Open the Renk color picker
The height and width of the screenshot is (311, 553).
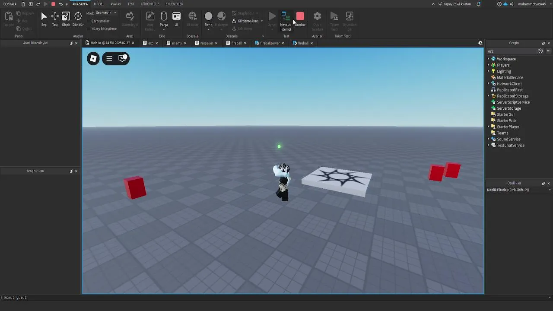coord(208,19)
